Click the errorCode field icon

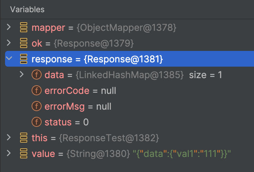37,91
